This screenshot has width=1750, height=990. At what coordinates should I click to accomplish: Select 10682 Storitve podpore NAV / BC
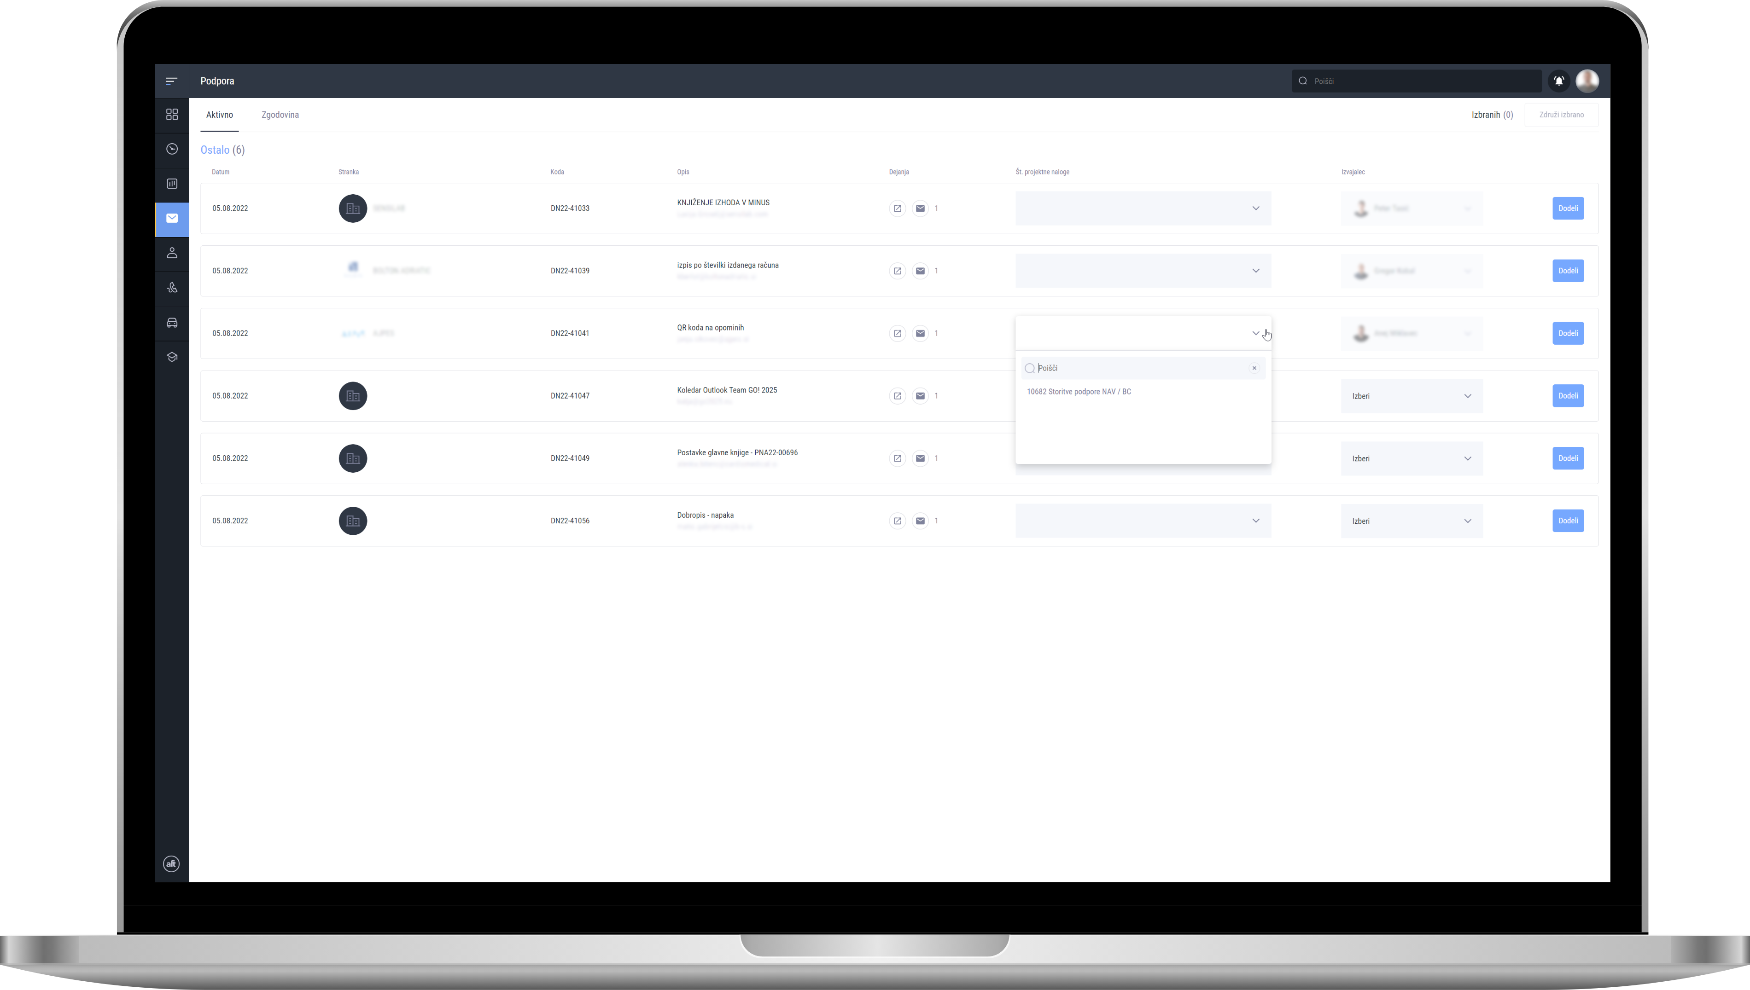(x=1079, y=392)
